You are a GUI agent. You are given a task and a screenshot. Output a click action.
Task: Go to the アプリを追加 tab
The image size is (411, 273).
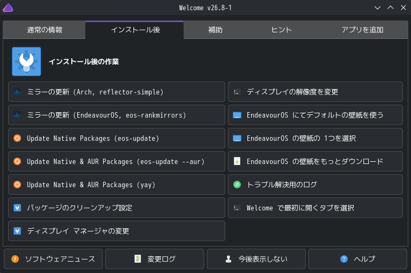tap(362, 30)
